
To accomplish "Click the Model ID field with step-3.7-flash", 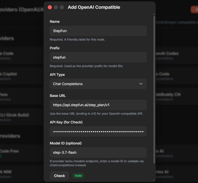I will [98, 152].
